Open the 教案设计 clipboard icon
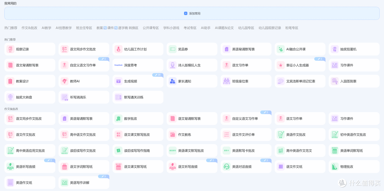384x191 pixels. pos(11,81)
